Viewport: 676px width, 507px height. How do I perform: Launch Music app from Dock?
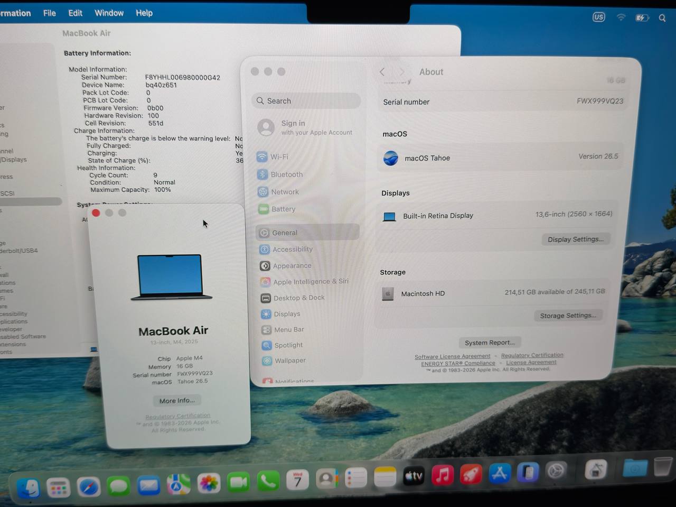coord(443,475)
